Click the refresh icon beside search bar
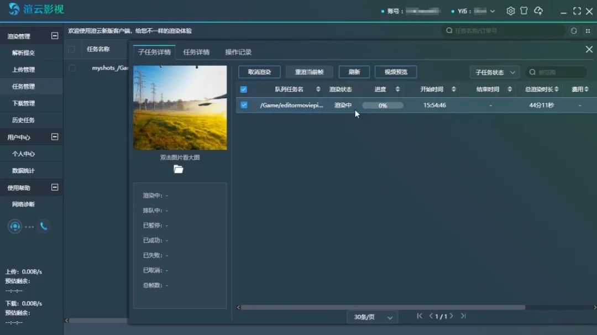 click(x=574, y=31)
